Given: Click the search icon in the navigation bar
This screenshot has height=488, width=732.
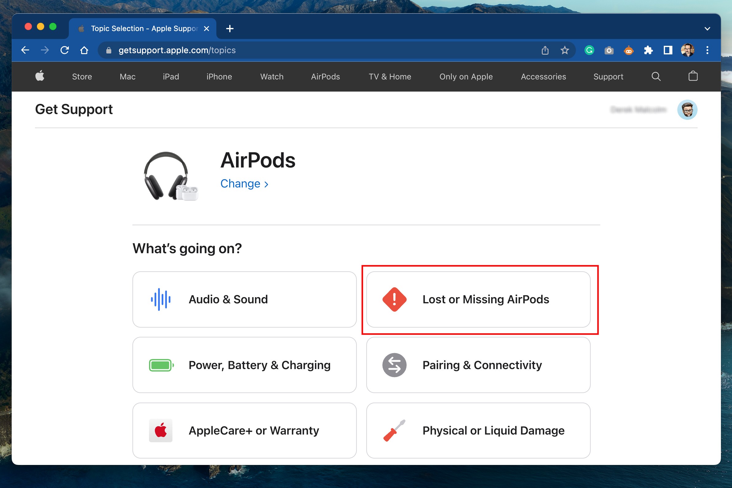Looking at the screenshot, I should tap(655, 76).
